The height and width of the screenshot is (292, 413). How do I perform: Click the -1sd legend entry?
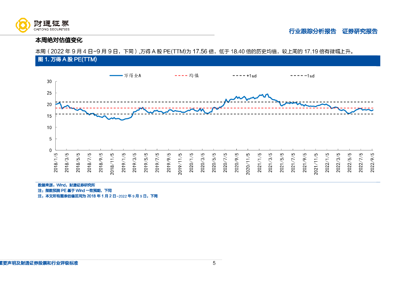point(302,76)
